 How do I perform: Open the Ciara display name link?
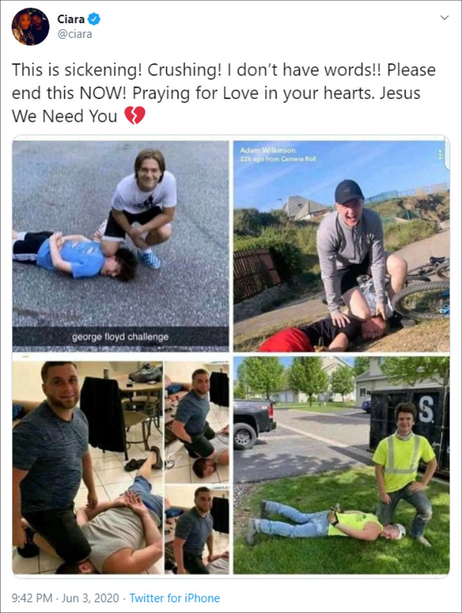coord(71,19)
